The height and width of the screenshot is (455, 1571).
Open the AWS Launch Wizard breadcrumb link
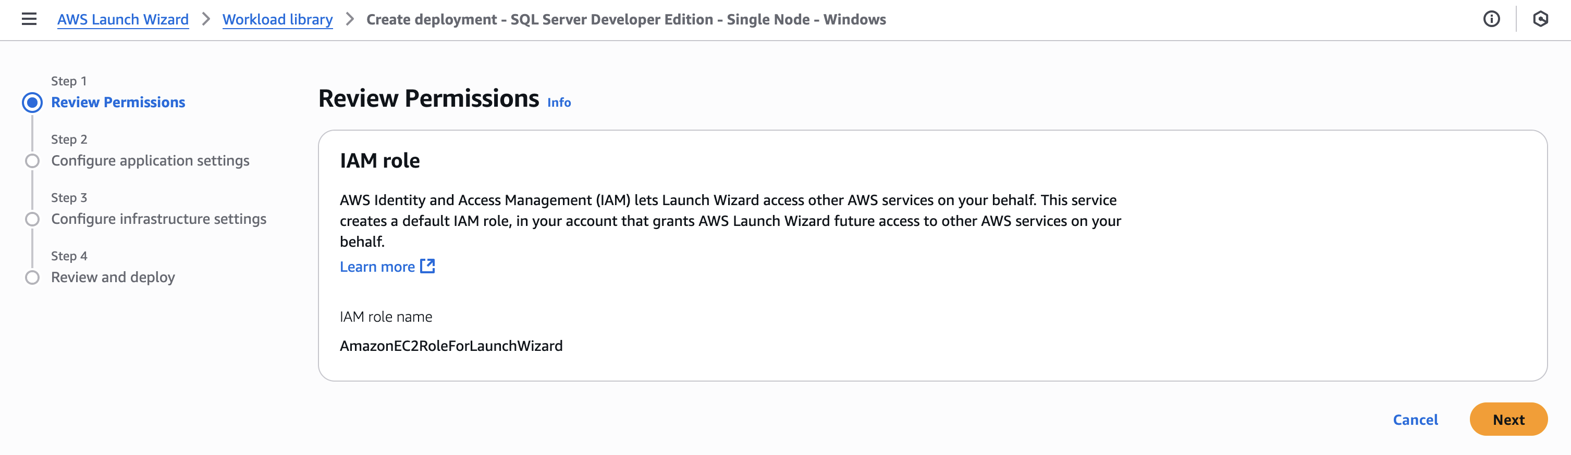122,19
